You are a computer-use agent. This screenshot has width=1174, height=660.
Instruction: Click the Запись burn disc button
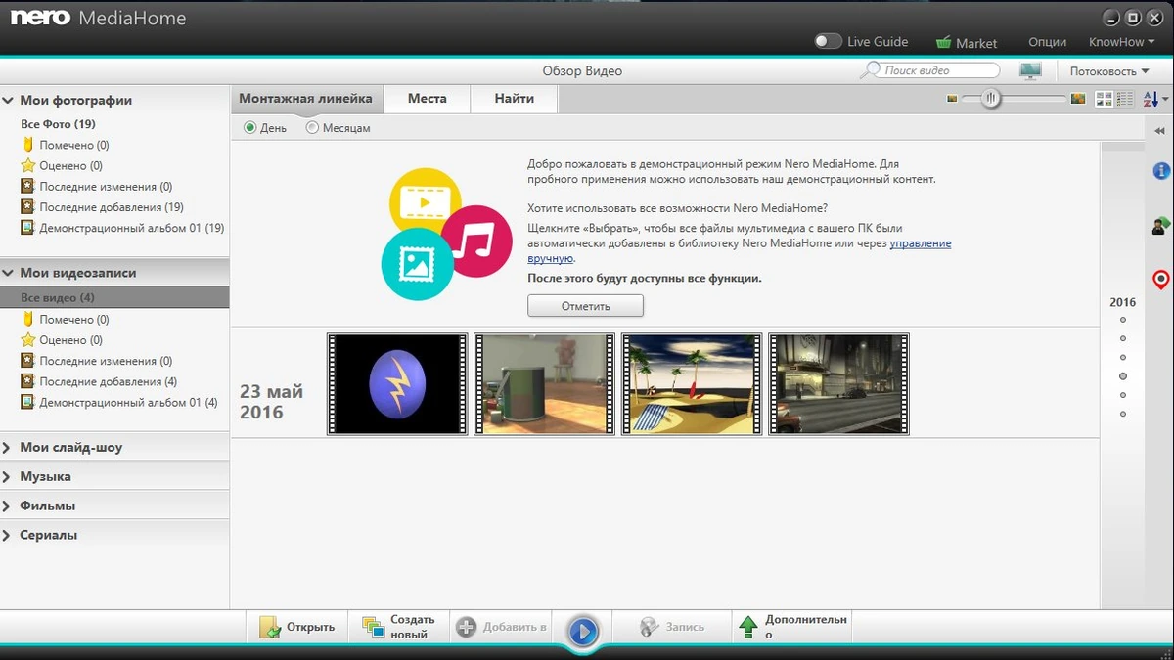pyautogui.click(x=672, y=627)
